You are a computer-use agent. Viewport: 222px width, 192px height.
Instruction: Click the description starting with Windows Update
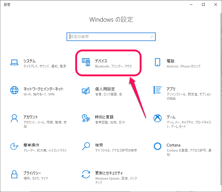coord(116,180)
